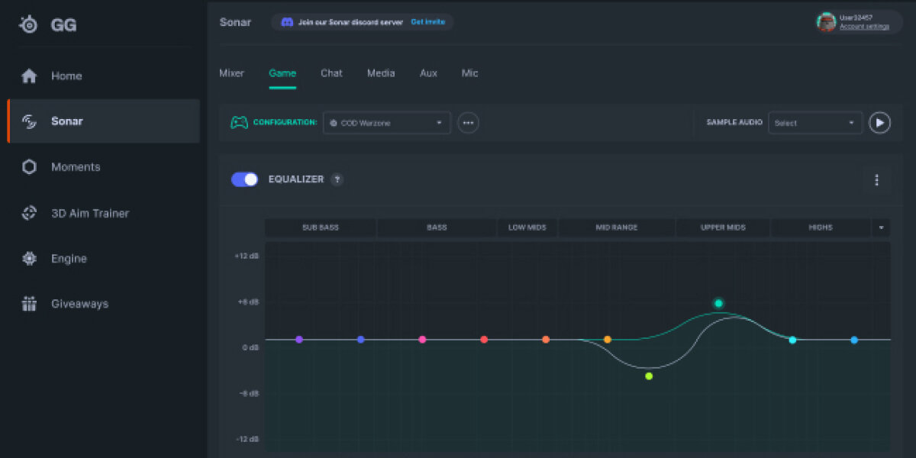Play the sample audio
This screenshot has height=458, width=916.
tap(879, 123)
